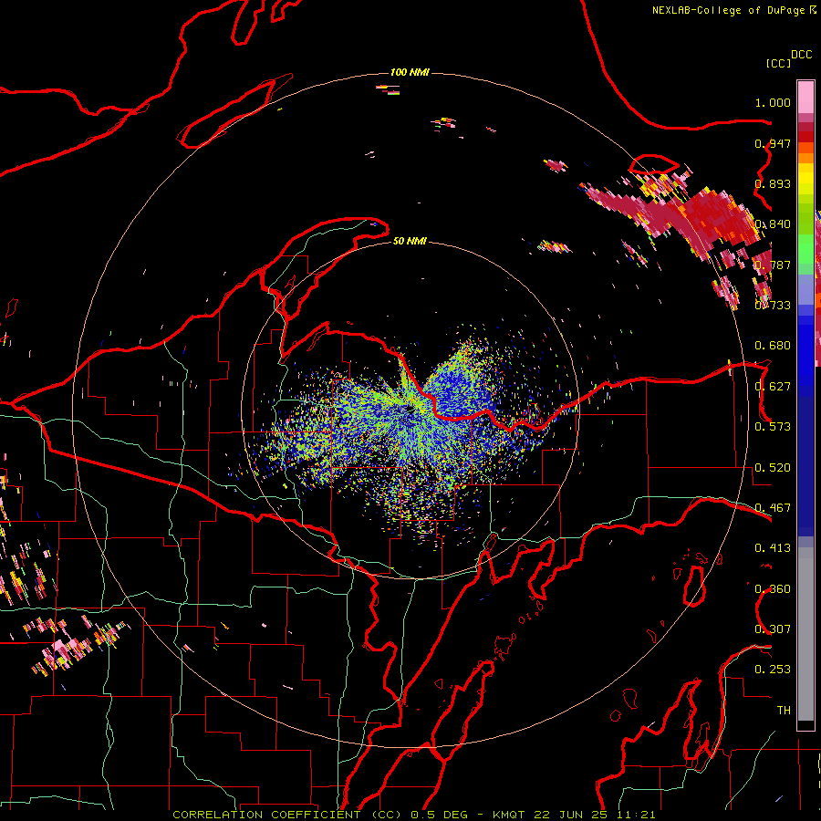Select the 0.627 scale value
The width and height of the screenshot is (821, 821).
(773, 387)
